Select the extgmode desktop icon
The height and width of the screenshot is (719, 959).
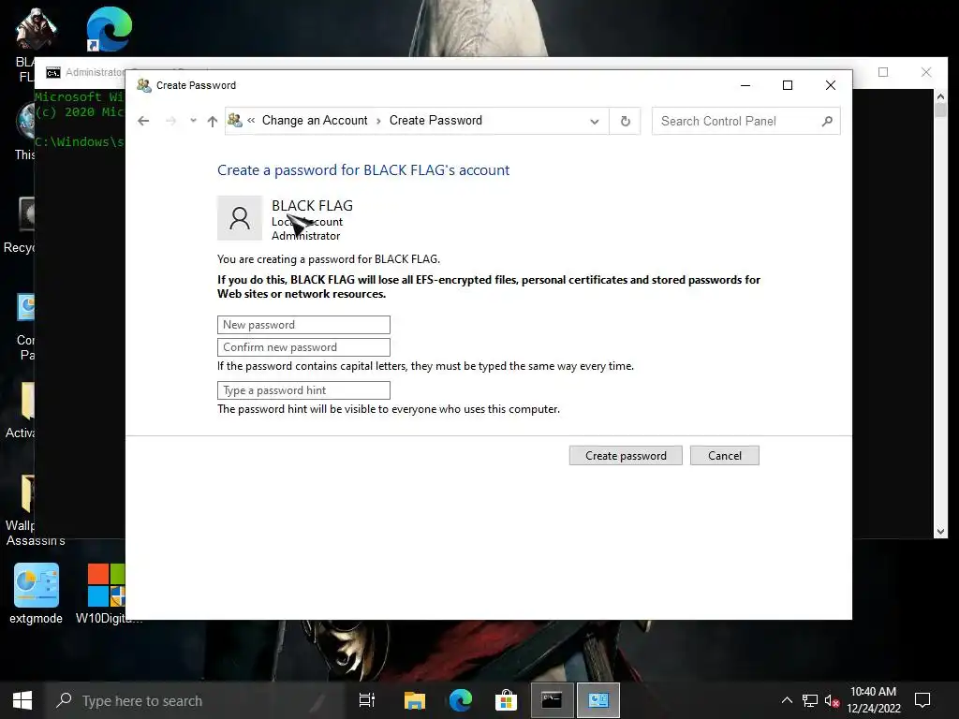coord(37,594)
